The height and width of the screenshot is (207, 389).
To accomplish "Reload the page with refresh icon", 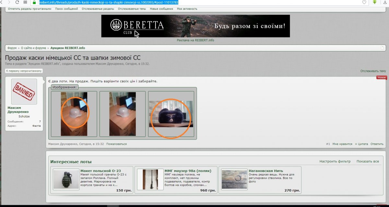I will 17,2.
